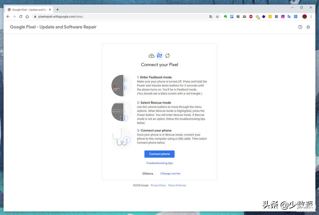This screenshot has height=215, width=319.
Task: Click the lock icon in address bar
Action: point(35,17)
